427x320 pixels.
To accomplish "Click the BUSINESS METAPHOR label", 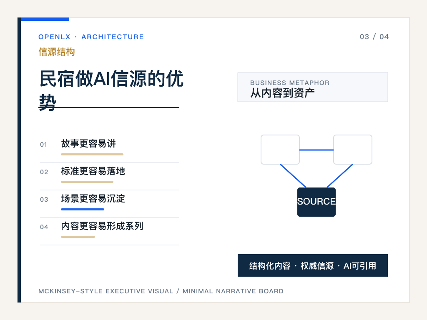I will [290, 83].
